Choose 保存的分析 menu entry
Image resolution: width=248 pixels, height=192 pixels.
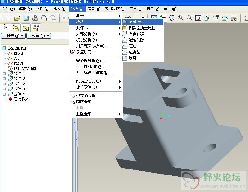pos(96,96)
